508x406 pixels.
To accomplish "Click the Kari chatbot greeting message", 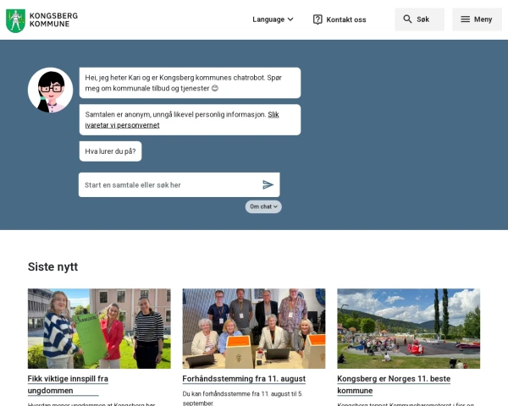I will 190,83.
